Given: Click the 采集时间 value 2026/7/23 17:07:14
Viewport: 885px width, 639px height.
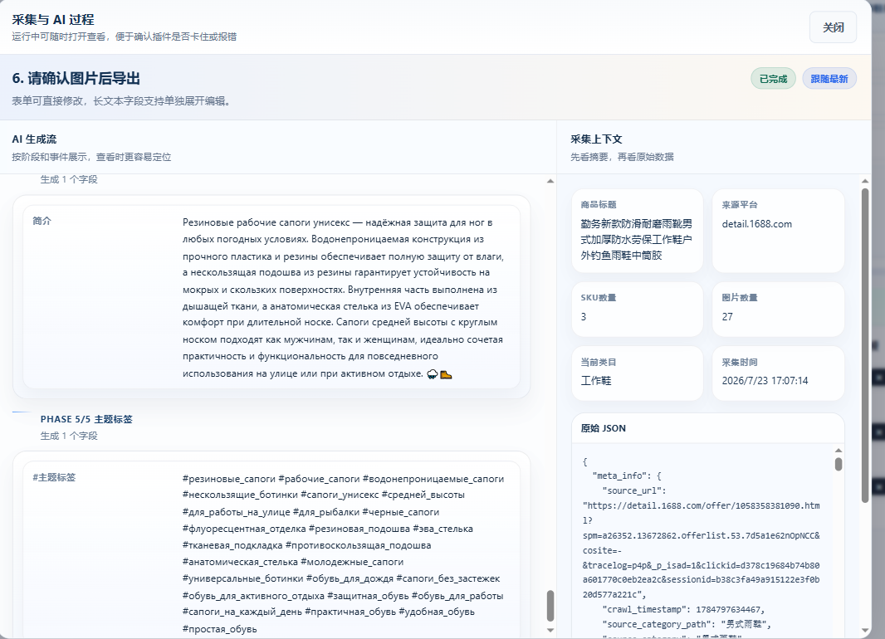Looking at the screenshot, I should (765, 381).
